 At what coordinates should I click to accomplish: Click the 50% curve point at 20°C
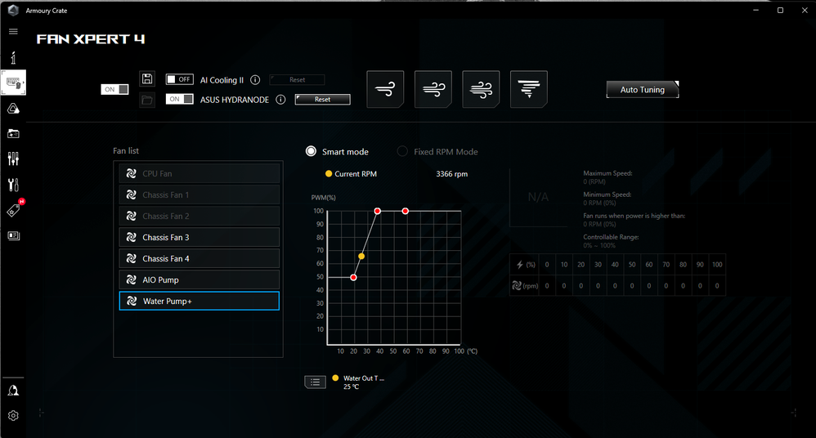353,277
